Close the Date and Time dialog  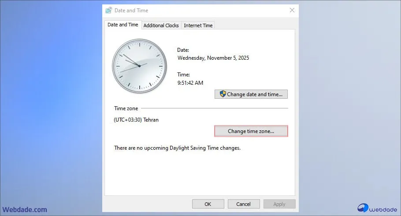(292, 10)
